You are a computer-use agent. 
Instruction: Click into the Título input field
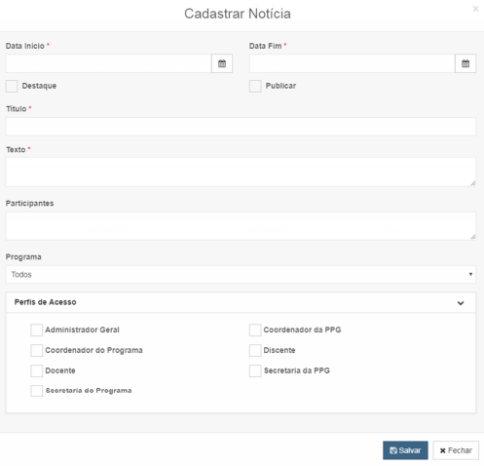point(241,127)
